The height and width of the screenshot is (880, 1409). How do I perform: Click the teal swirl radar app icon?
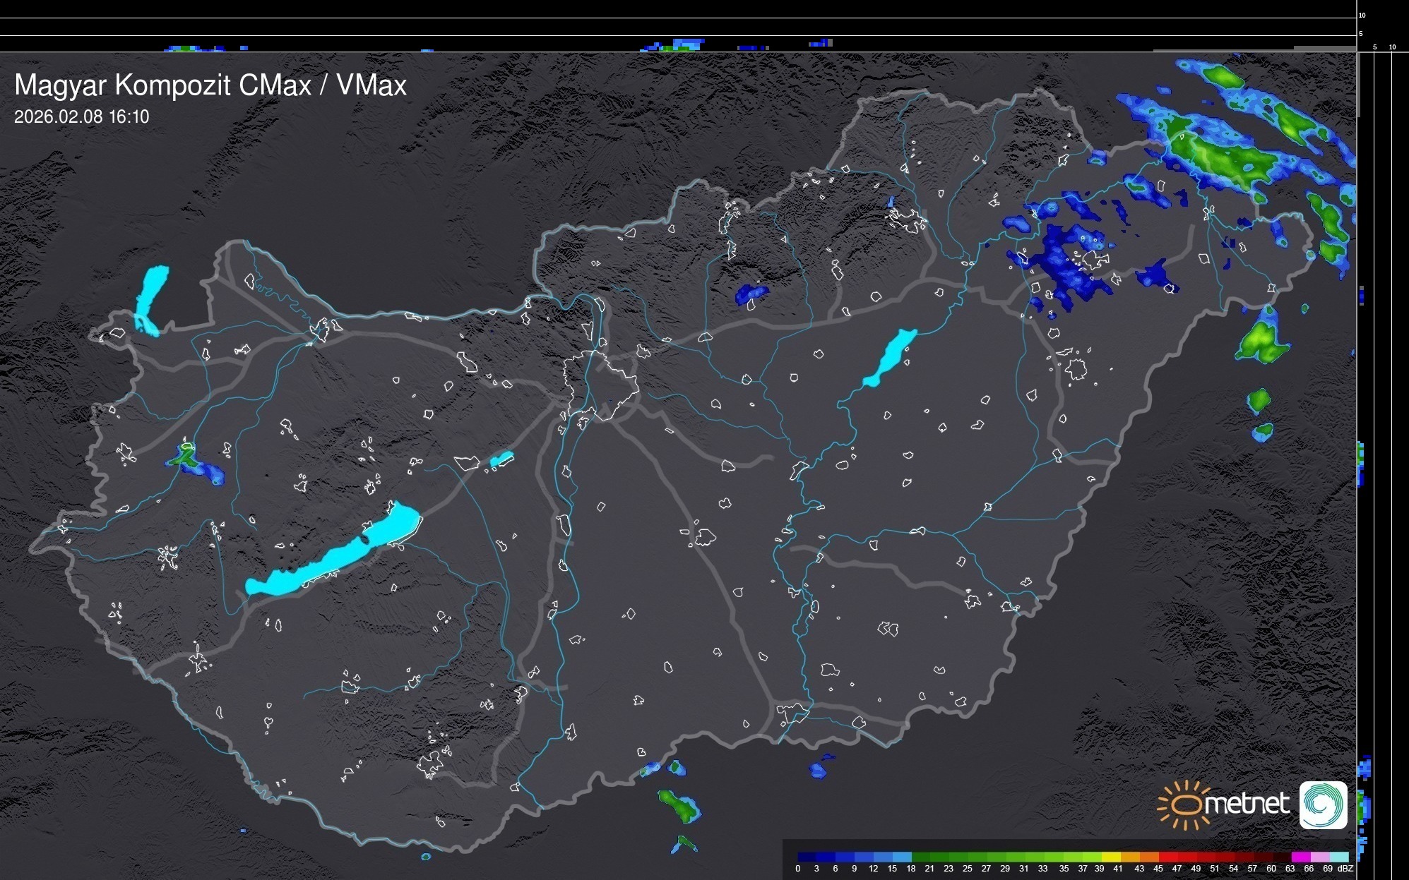coord(1323,804)
